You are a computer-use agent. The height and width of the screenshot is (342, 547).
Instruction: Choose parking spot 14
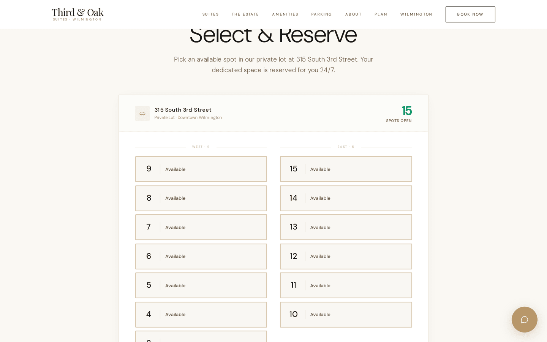click(346, 198)
